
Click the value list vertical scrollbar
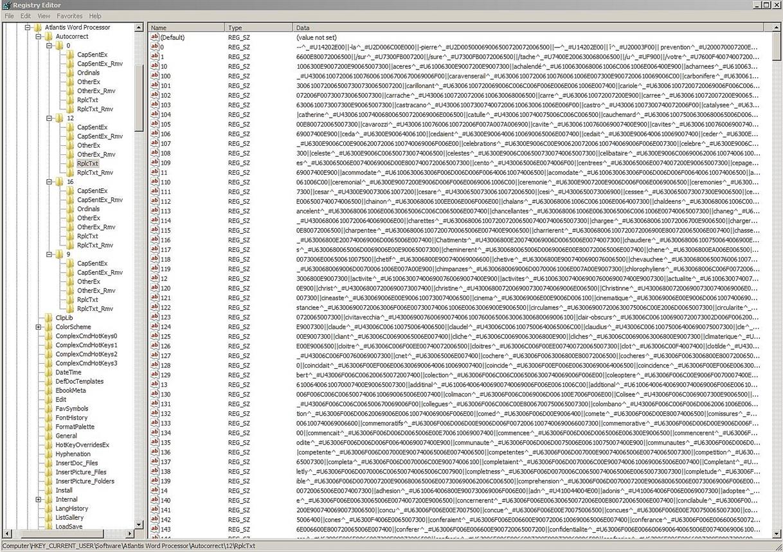click(x=777, y=280)
